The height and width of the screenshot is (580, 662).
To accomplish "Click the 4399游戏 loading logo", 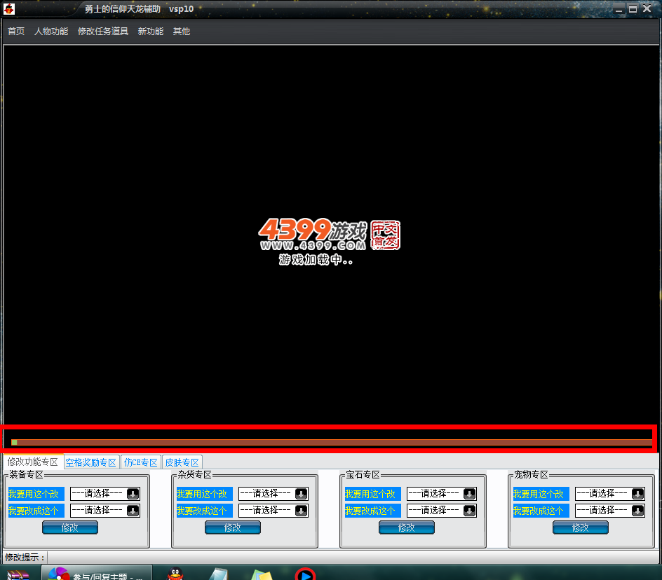I will pos(313,234).
